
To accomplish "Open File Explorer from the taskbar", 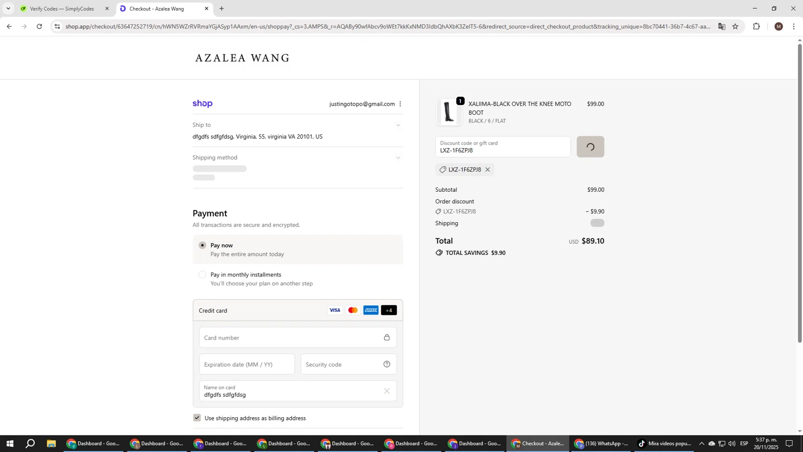I will coord(51,443).
